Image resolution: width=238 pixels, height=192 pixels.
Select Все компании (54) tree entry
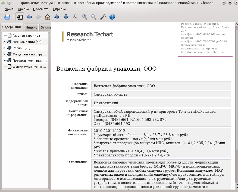[27, 42]
